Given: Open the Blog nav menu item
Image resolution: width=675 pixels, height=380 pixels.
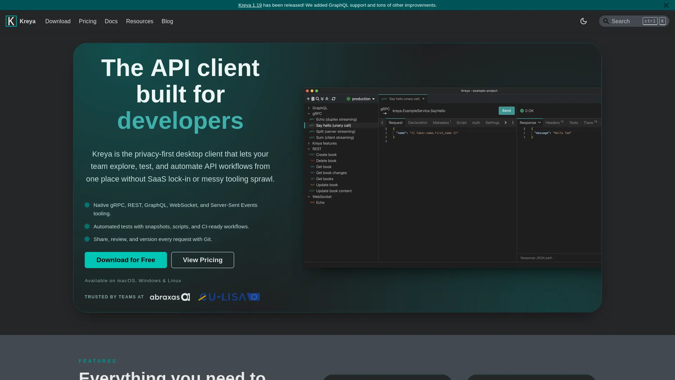Looking at the screenshot, I should click(x=167, y=21).
